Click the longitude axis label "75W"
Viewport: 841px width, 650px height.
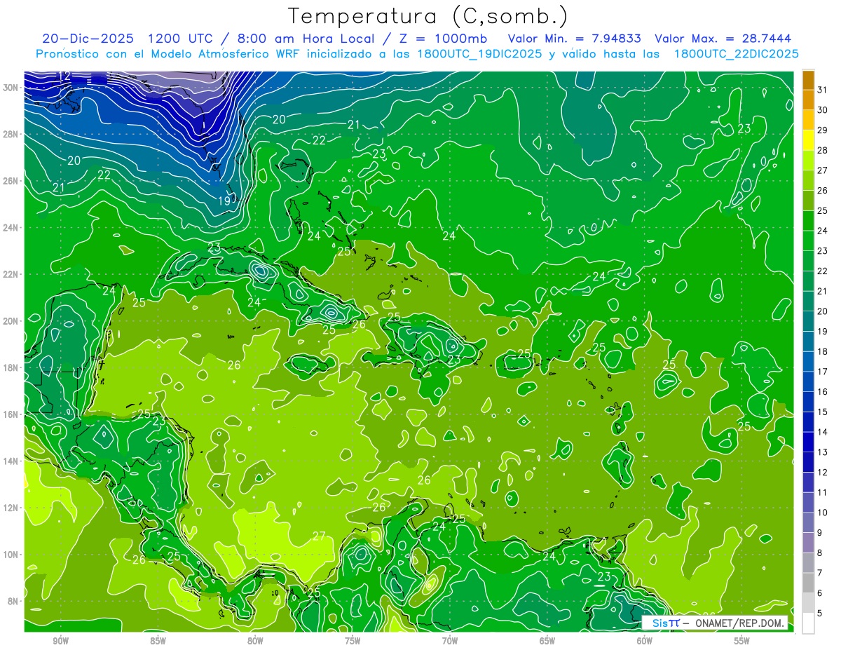(x=353, y=641)
